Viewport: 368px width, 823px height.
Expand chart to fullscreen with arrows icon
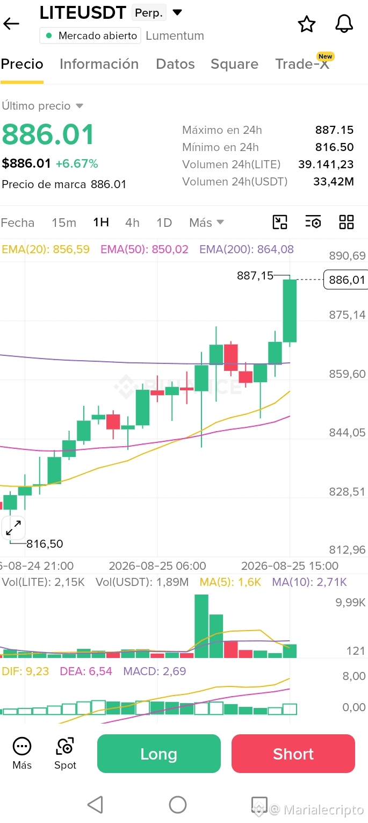coord(13,528)
